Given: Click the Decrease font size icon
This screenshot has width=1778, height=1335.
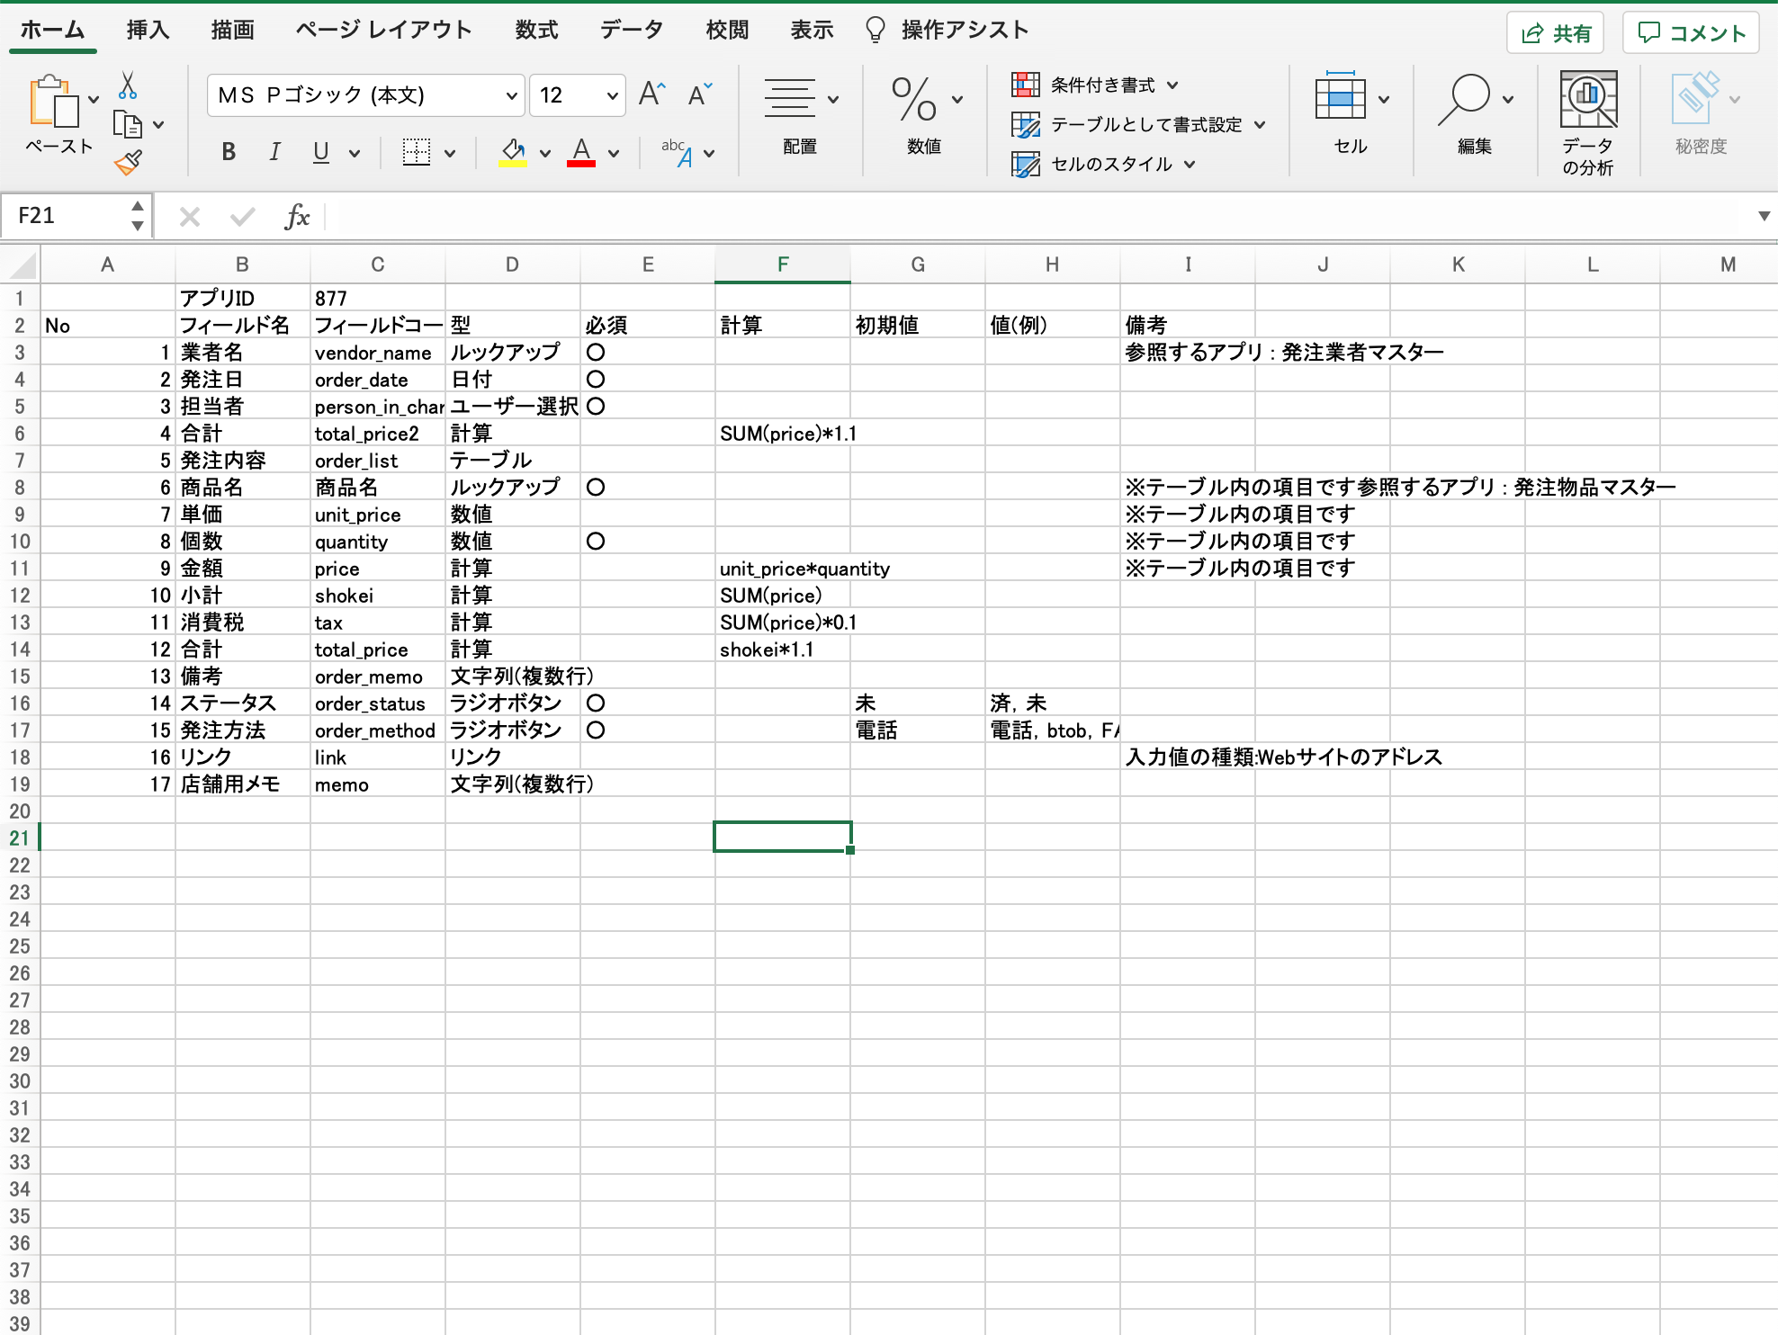Looking at the screenshot, I should [x=699, y=94].
